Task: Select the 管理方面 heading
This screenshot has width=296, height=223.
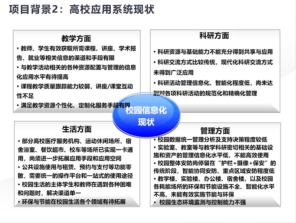Action: click(215, 131)
